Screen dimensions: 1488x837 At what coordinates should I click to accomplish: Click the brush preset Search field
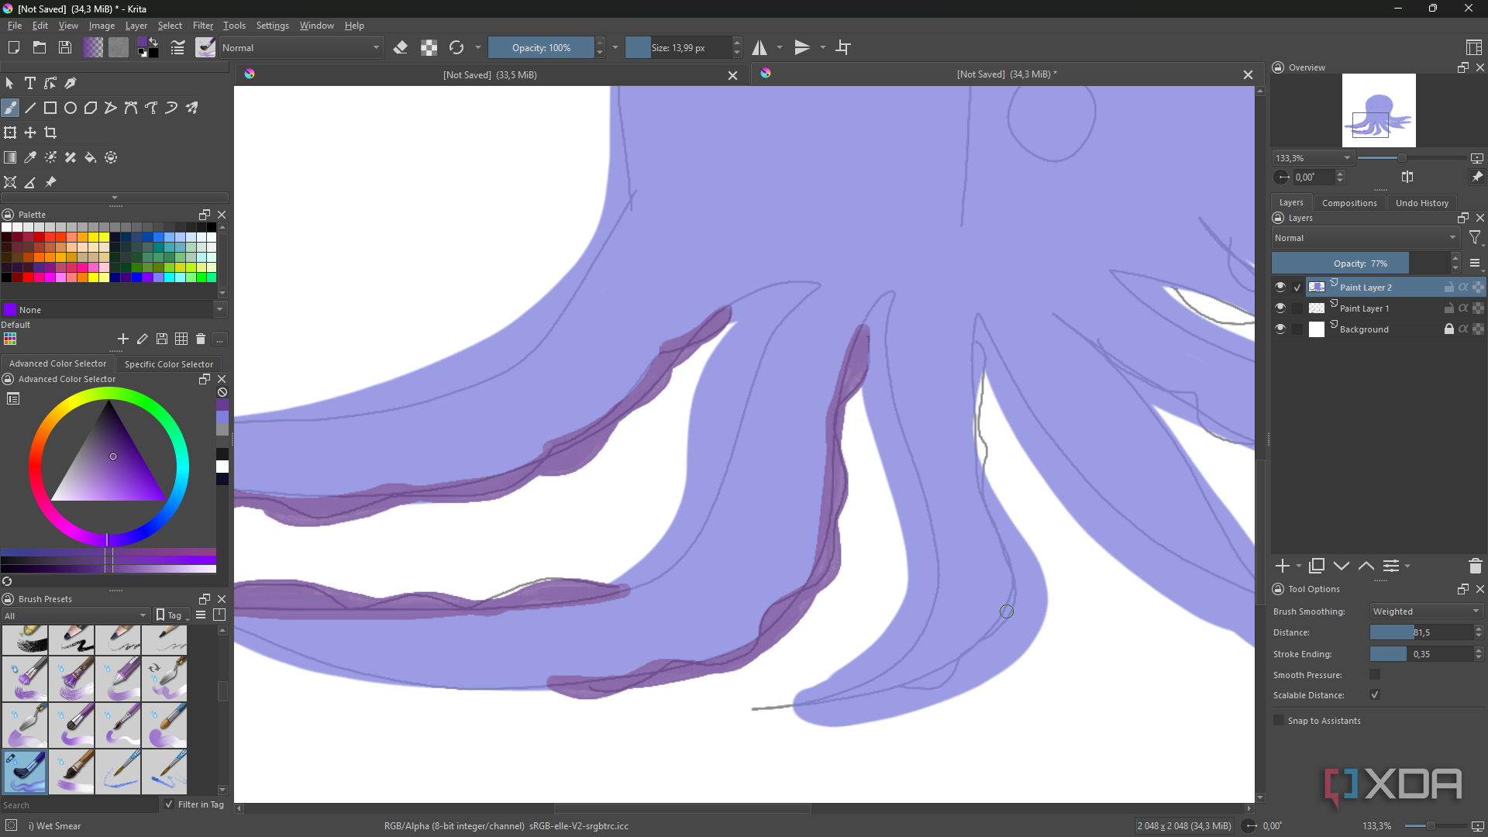point(78,804)
